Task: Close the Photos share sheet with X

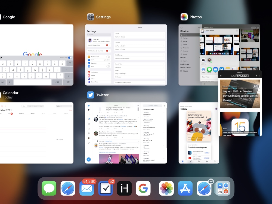Action: [237, 31]
